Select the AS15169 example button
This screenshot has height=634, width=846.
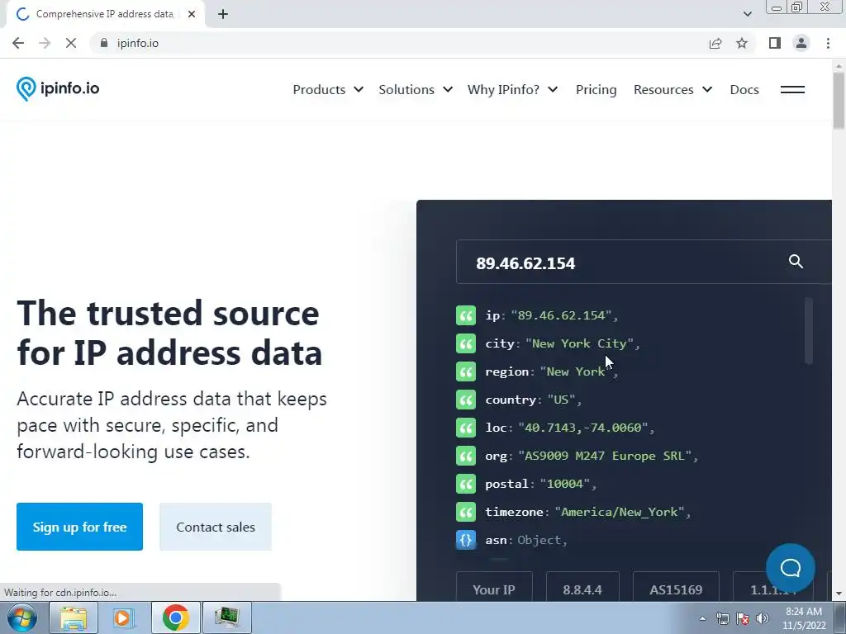(x=676, y=588)
